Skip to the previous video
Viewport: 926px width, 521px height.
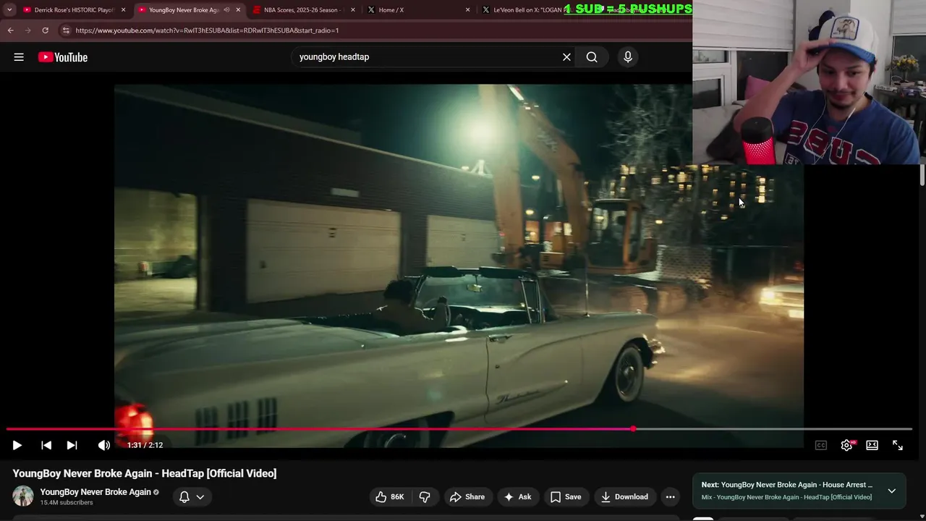point(46,445)
